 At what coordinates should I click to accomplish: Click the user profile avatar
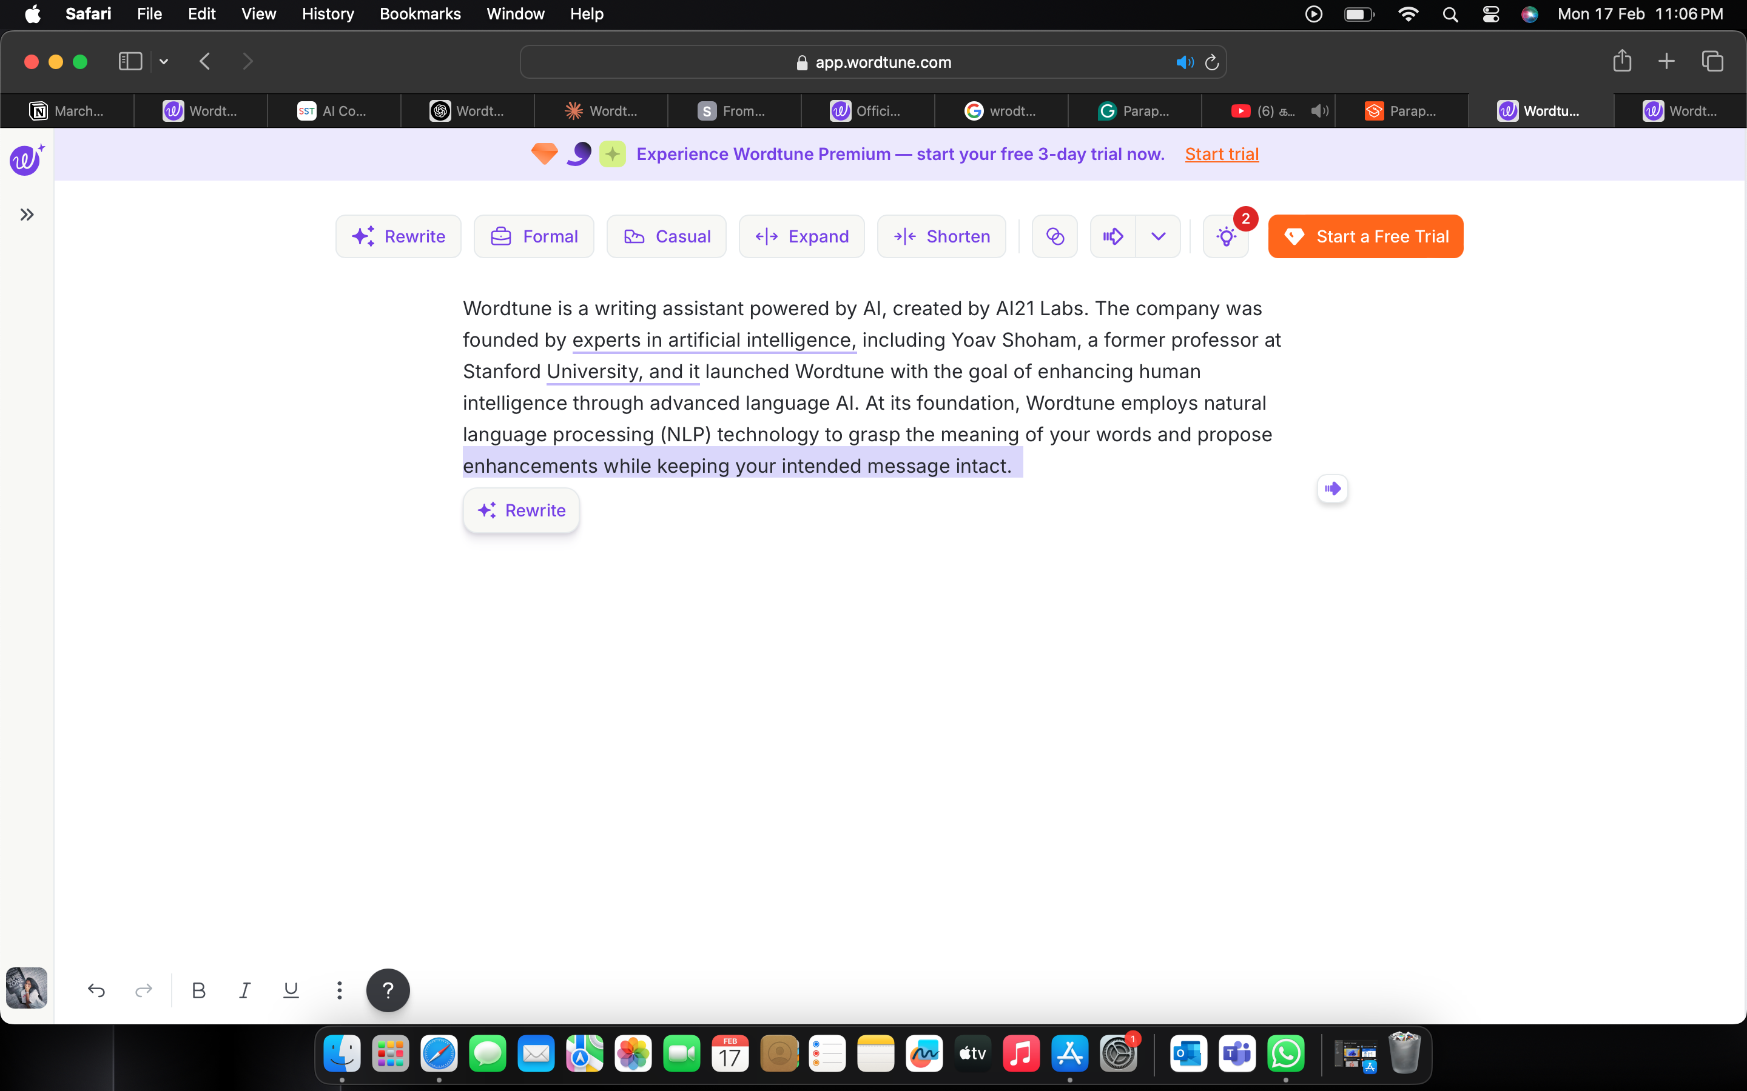point(27,988)
